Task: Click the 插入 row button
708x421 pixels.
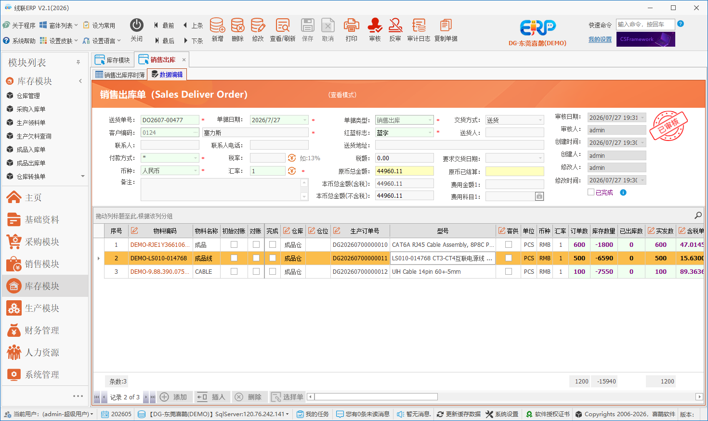Action: pyautogui.click(x=212, y=397)
